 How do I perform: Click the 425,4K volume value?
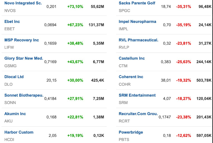(x=98, y=80)
